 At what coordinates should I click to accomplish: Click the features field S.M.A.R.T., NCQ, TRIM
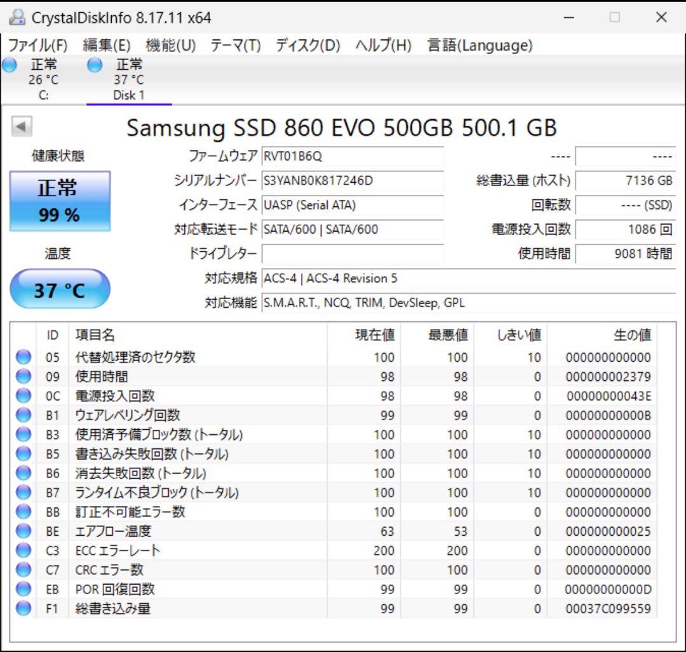click(469, 303)
